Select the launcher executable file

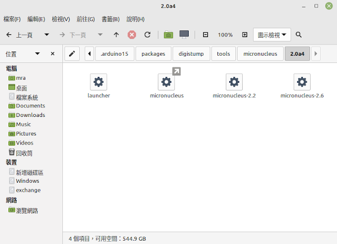pyautogui.click(x=99, y=85)
